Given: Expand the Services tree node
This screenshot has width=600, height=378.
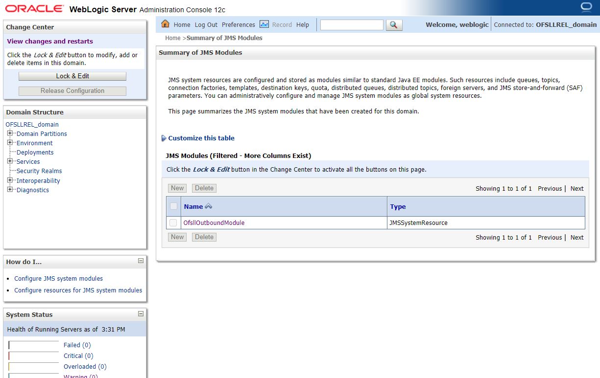Looking at the screenshot, I should point(10,161).
